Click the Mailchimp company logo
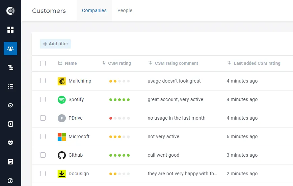 click(x=62, y=81)
